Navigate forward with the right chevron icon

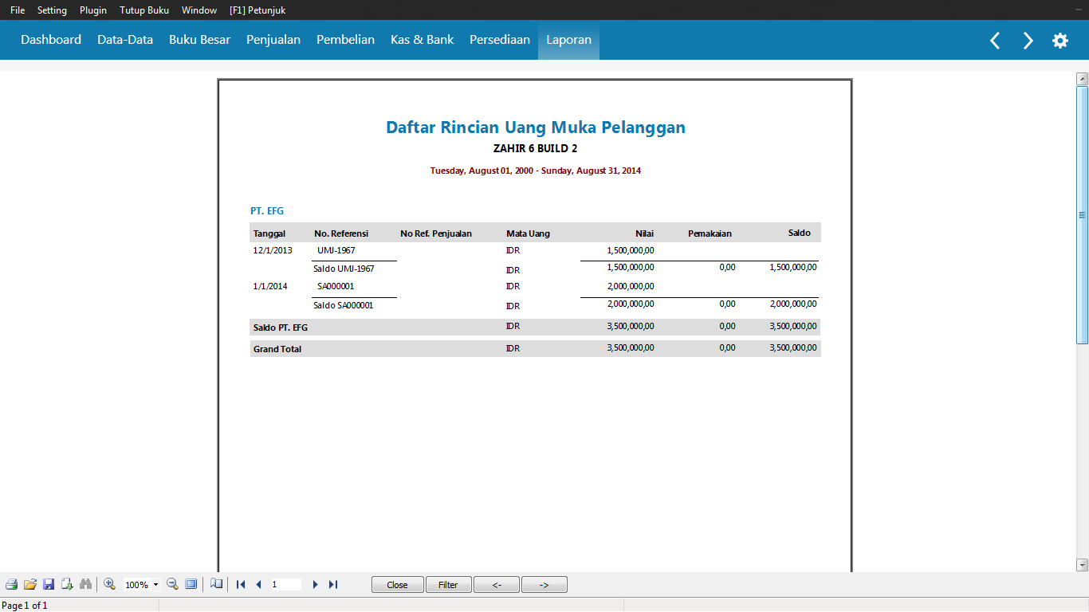click(x=1028, y=41)
